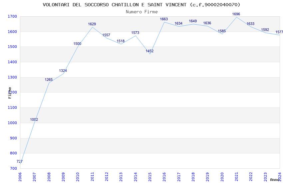Click the "Numero Firme" subtitle
Image resolution: width=283 pixels, height=183 pixels.
[141, 12]
